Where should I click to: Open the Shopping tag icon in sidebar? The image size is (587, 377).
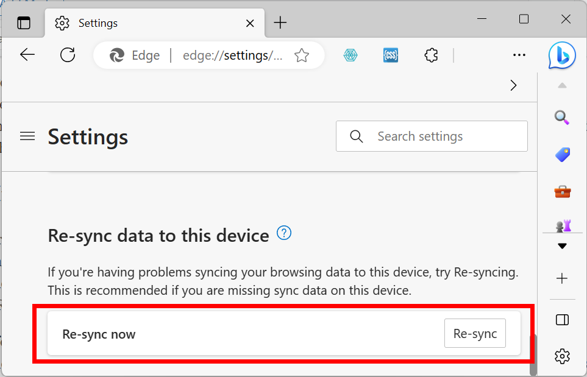coord(562,155)
